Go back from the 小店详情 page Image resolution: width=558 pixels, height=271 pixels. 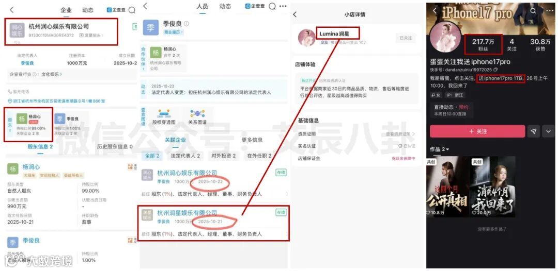[x=295, y=14]
